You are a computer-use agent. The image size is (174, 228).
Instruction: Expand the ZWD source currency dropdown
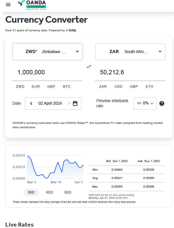[x=47, y=52]
